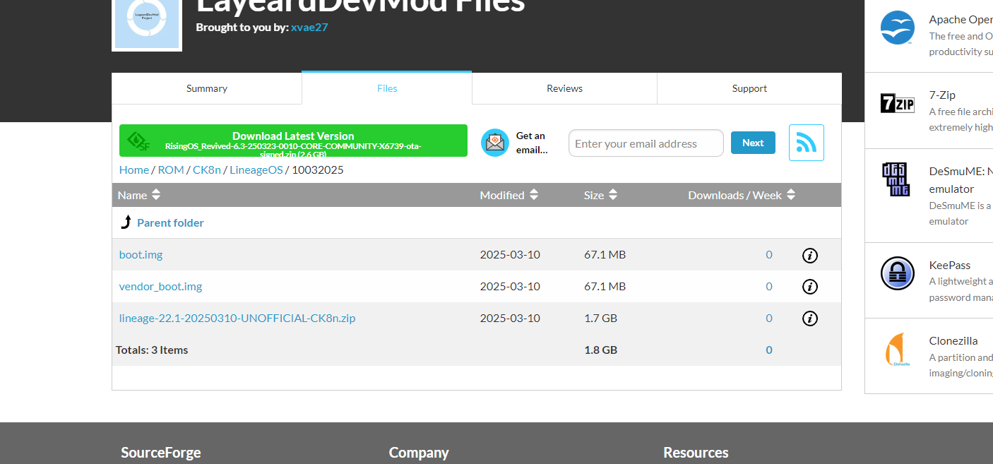Open the 7-Zip project title

pos(942,95)
